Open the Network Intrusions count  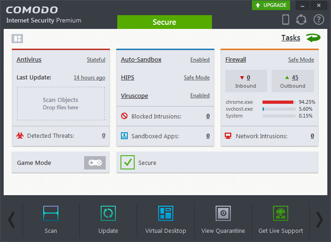coord(312,136)
